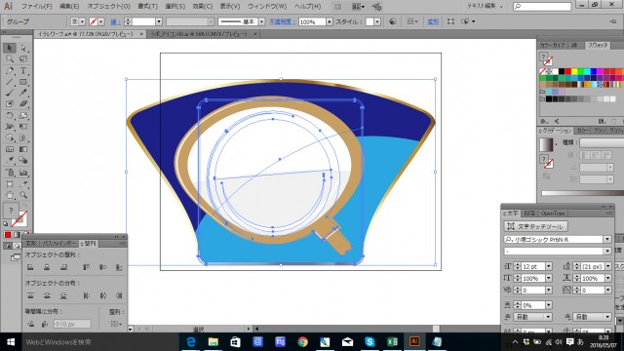
Task: Toggle red color mode button below fill box
Action: (x=8, y=235)
